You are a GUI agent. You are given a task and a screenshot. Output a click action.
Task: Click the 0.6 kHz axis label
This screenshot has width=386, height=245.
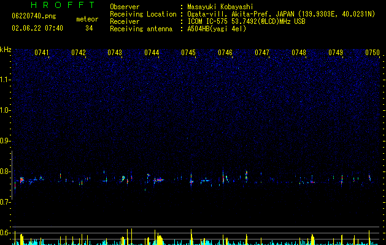click(6, 233)
